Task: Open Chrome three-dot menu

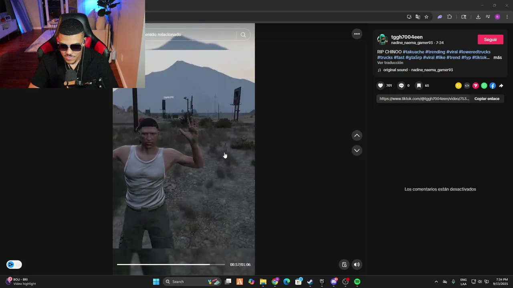Action: tap(507, 17)
